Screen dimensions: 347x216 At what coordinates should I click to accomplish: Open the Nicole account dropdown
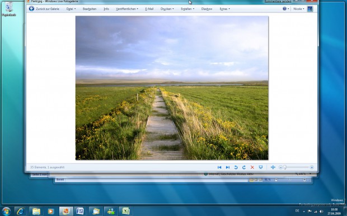pos(298,9)
